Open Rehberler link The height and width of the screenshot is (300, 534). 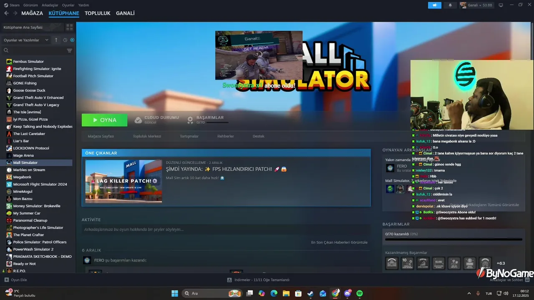[225, 136]
